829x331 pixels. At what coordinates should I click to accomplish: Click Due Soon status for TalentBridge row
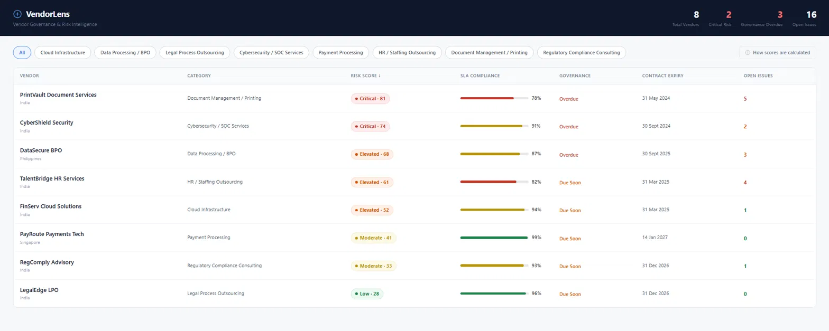point(570,183)
